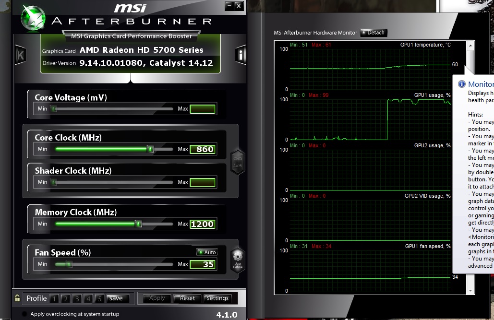Detach the hardware monitor window

click(374, 33)
